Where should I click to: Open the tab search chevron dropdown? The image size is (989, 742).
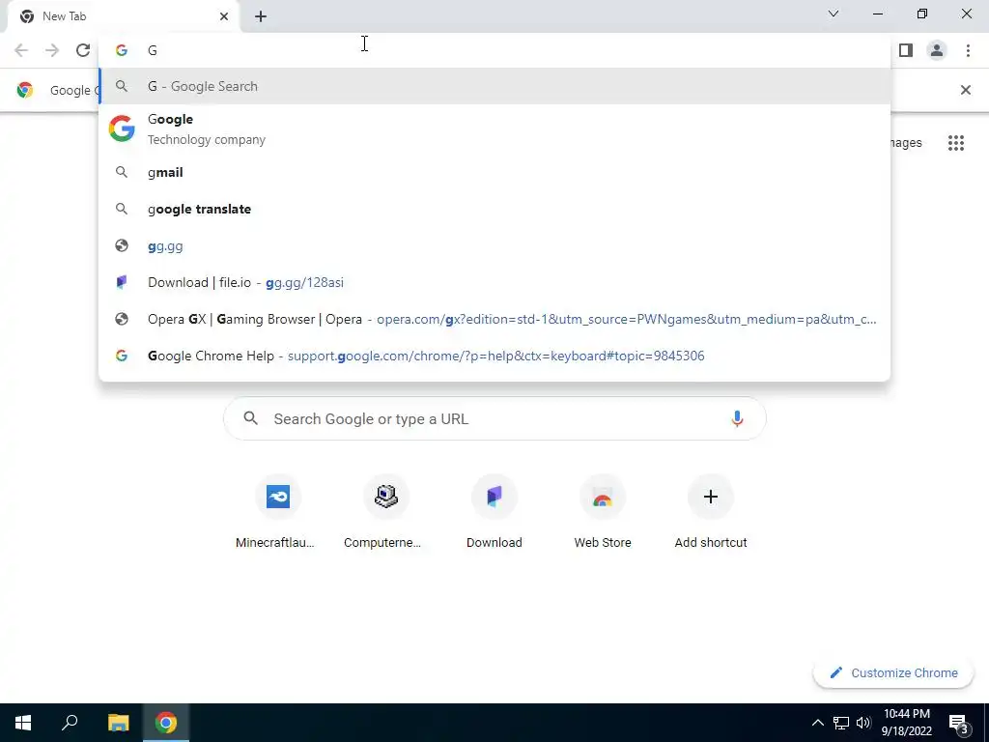point(834,14)
